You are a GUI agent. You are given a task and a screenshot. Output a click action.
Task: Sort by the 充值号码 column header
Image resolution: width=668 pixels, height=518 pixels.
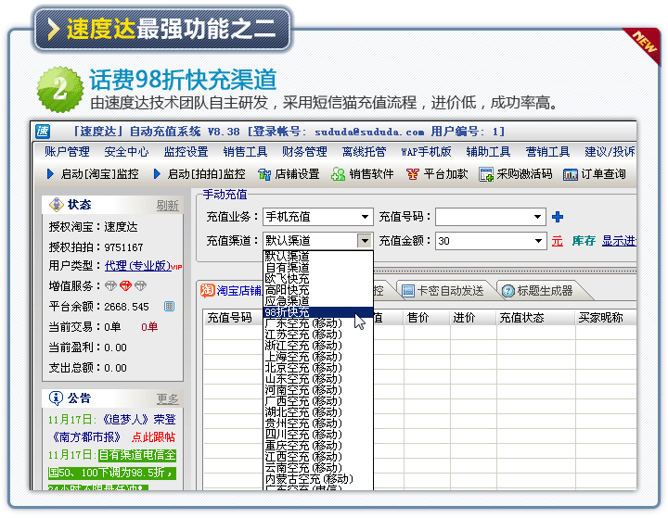point(232,318)
